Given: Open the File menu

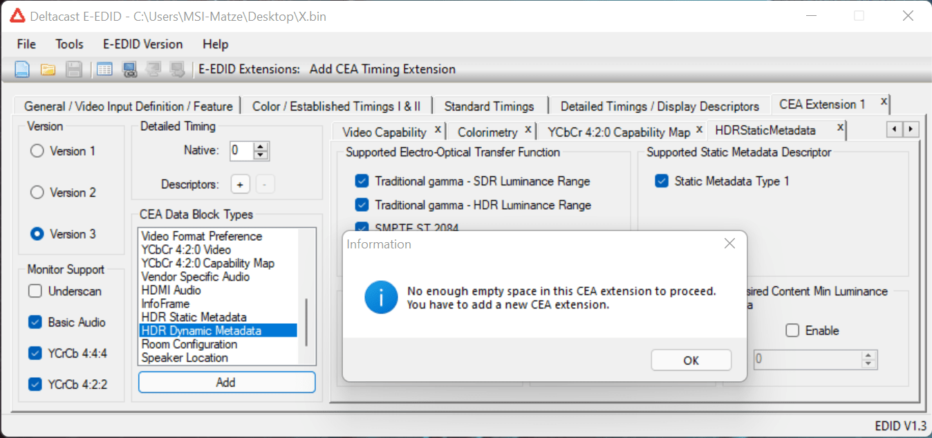Looking at the screenshot, I should click(x=26, y=44).
